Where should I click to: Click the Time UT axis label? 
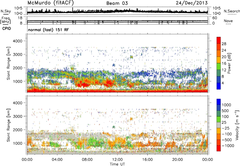[117, 164]
